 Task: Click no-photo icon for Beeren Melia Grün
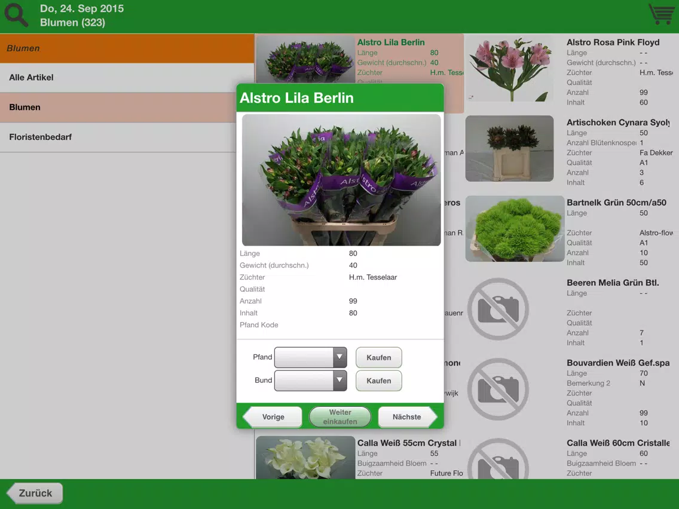click(498, 309)
